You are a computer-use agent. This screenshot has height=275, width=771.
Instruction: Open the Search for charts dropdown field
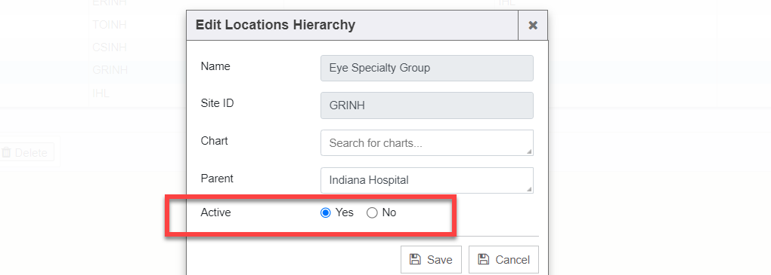pos(427,142)
